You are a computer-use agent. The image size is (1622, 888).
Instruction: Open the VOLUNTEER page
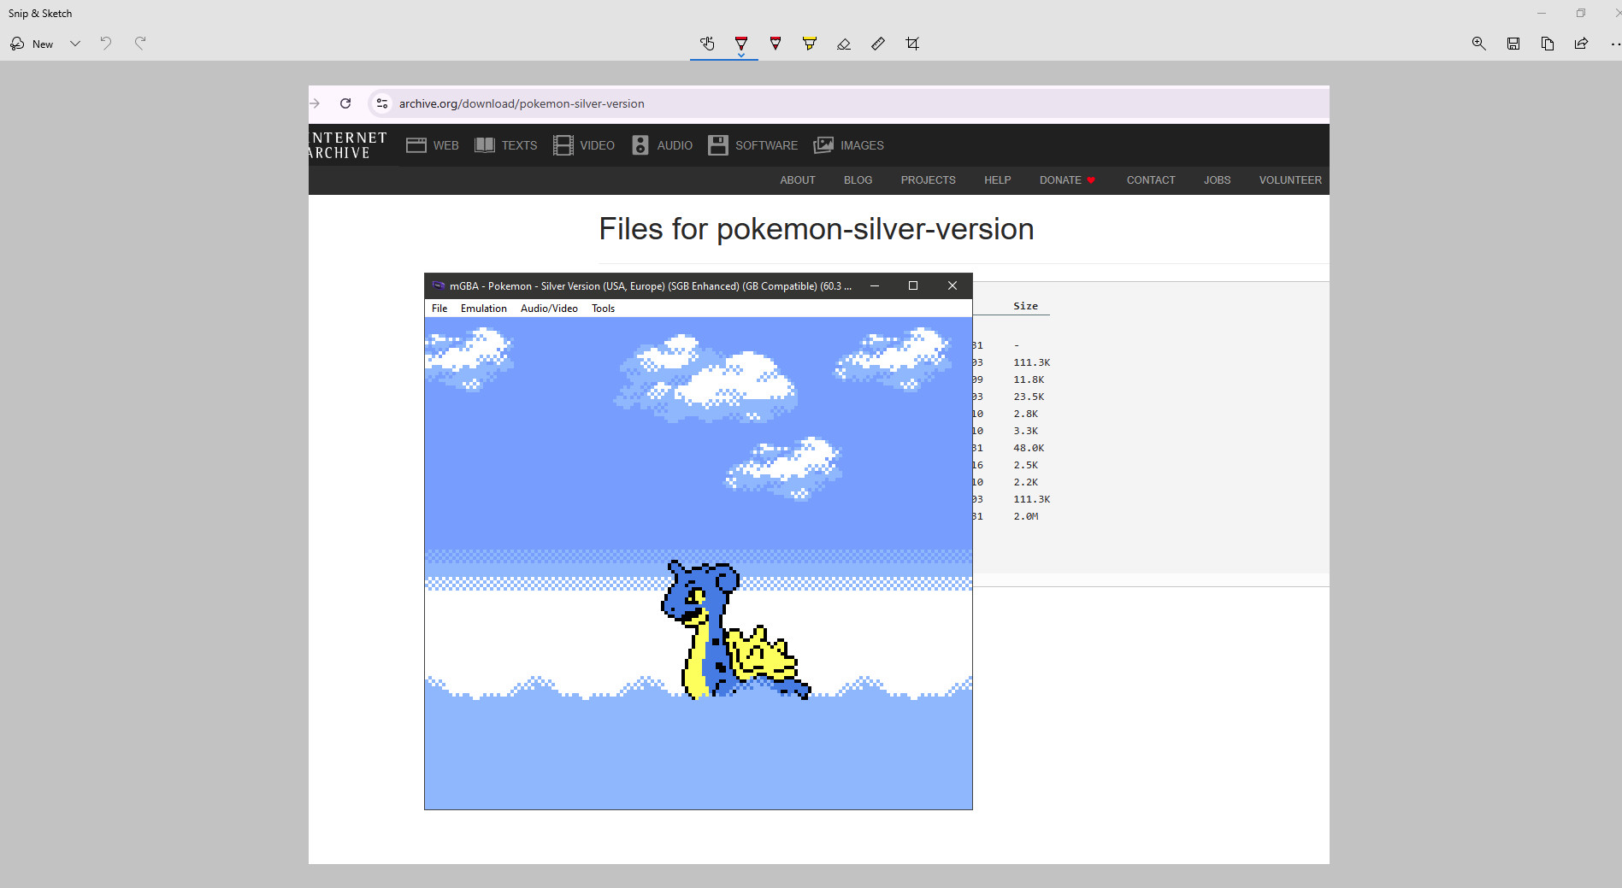[1290, 180]
